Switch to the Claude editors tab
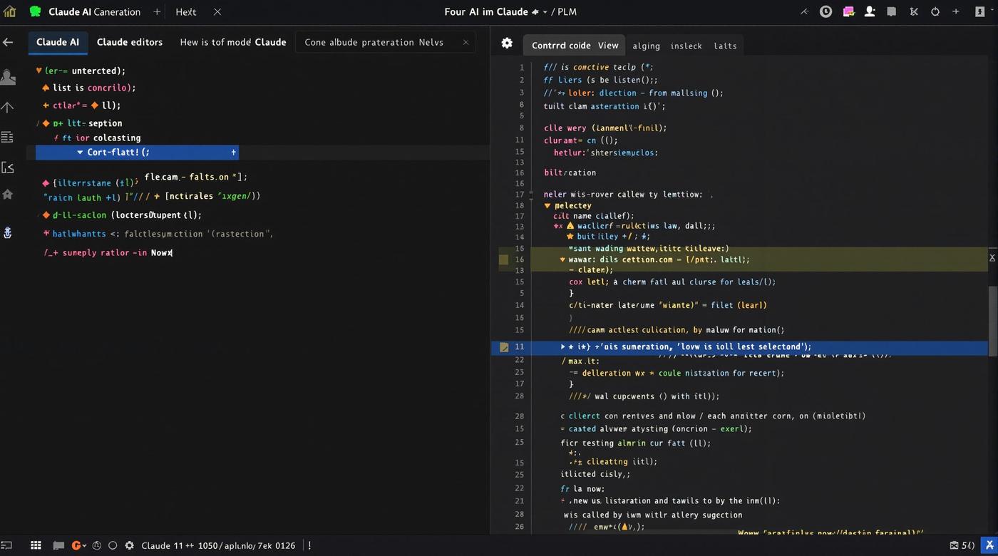Image resolution: width=998 pixels, height=556 pixels. 130,42
